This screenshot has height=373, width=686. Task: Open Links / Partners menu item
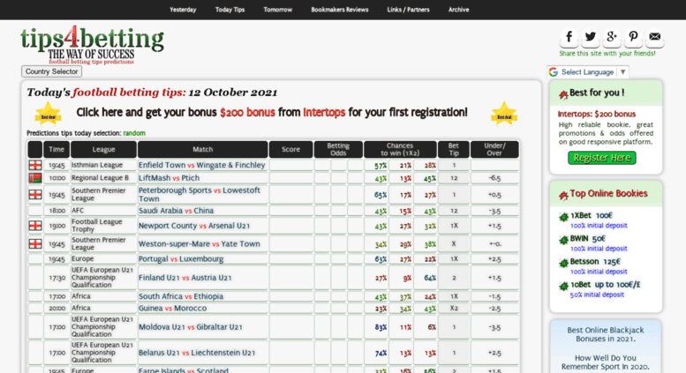point(408,10)
